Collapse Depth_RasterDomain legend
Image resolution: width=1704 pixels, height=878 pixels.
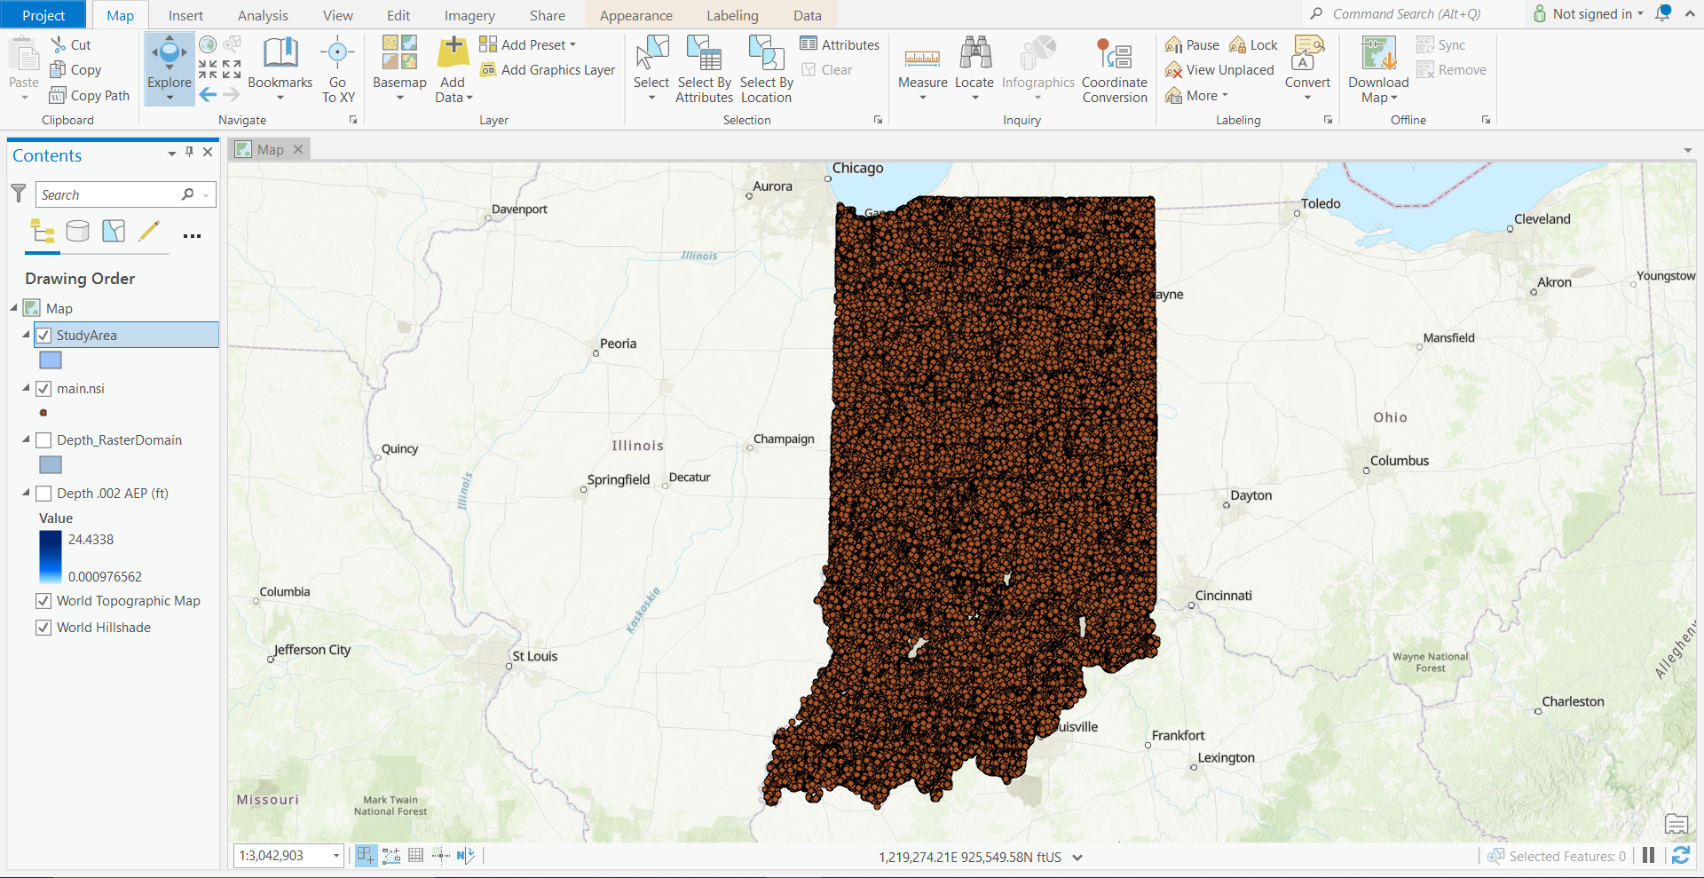(x=26, y=439)
